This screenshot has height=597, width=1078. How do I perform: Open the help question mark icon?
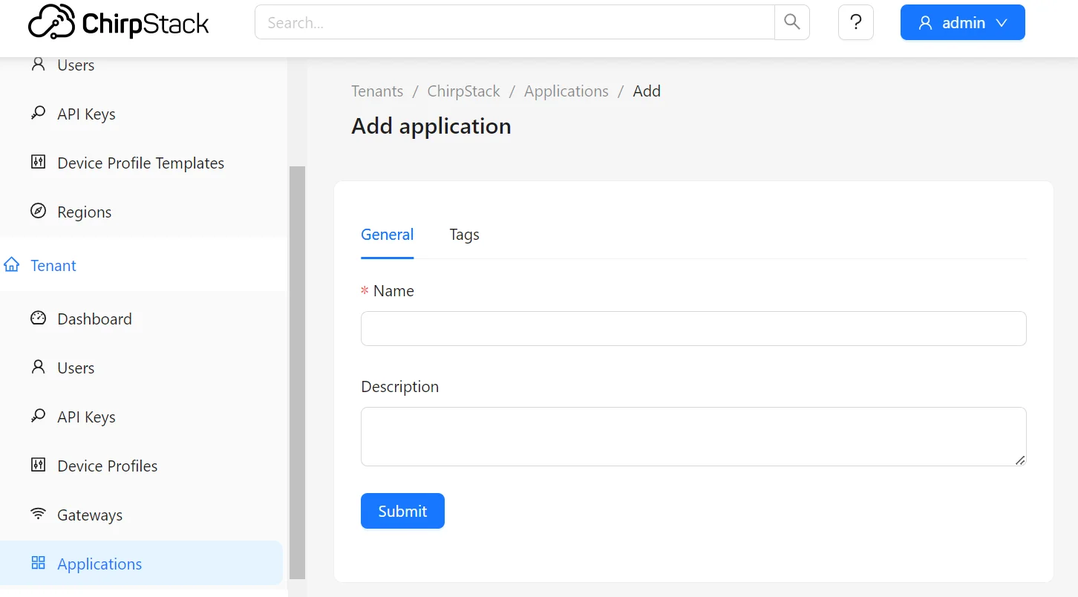click(x=855, y=22)
